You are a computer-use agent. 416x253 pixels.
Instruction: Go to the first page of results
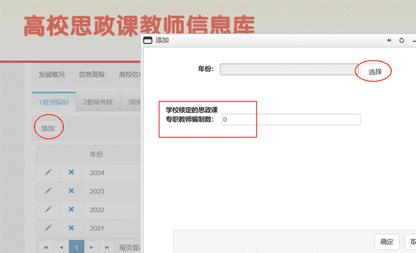(x=46, y=247)
